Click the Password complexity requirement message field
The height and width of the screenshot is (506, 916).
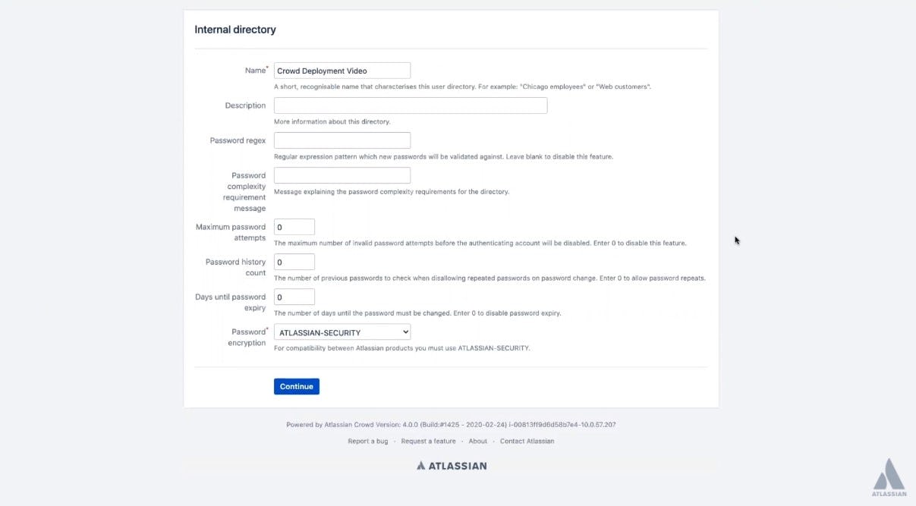[x=342, y=174]
